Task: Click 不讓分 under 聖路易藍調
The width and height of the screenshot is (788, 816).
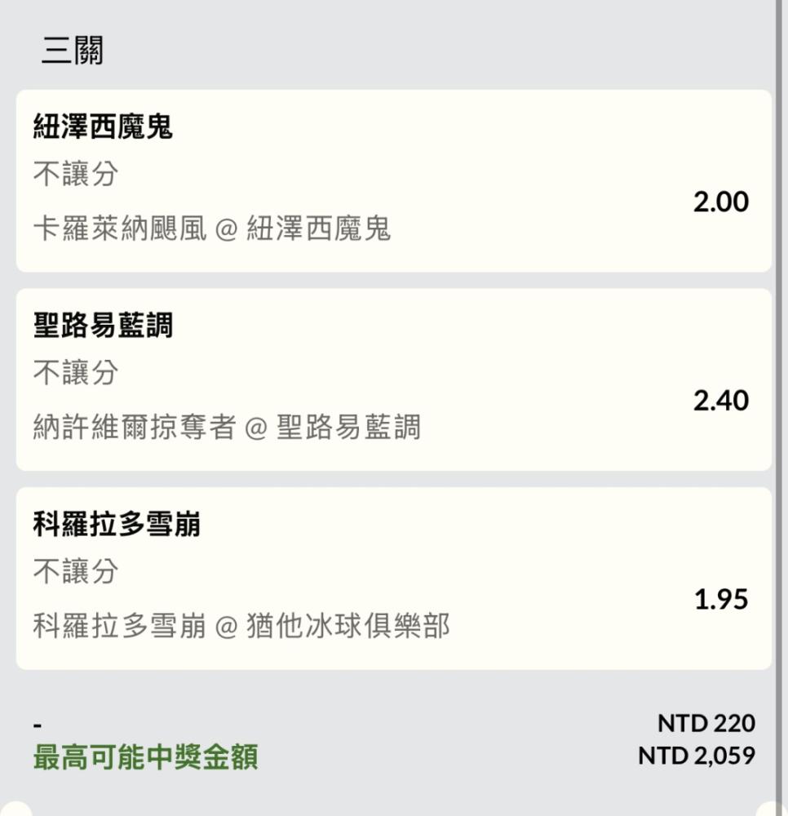Action: click(x=76, y=372)
